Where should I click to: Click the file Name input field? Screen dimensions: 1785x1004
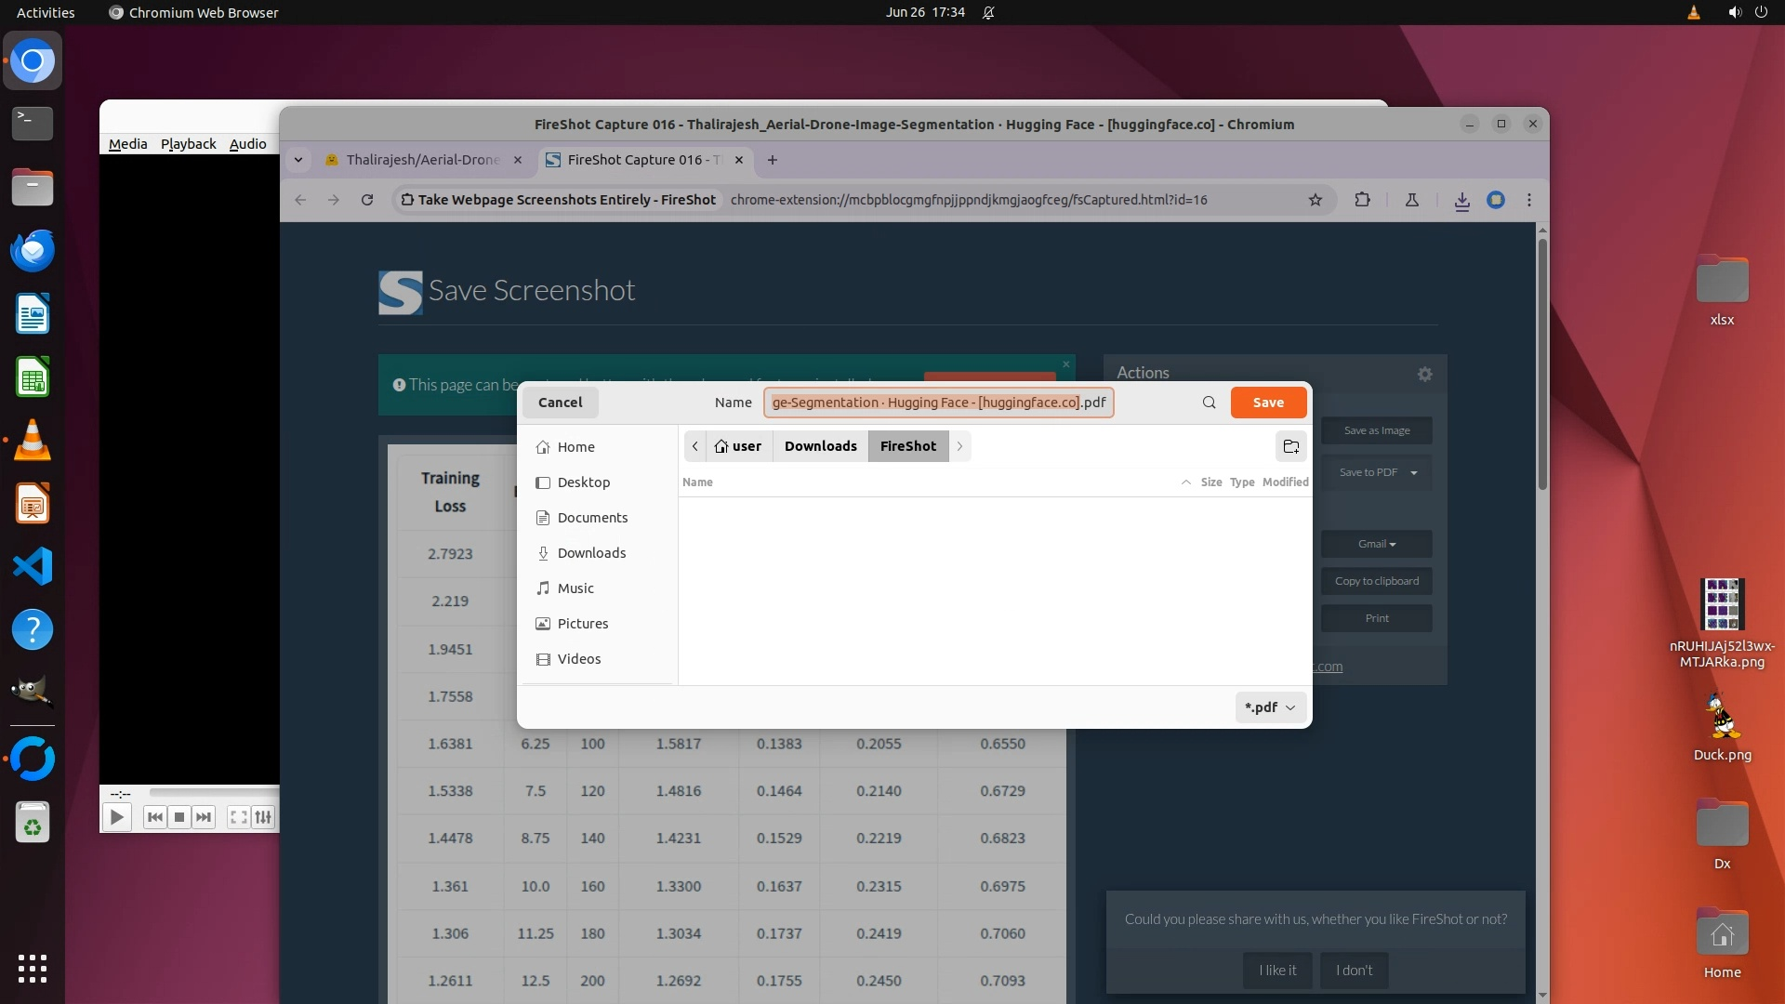[938, 403]
